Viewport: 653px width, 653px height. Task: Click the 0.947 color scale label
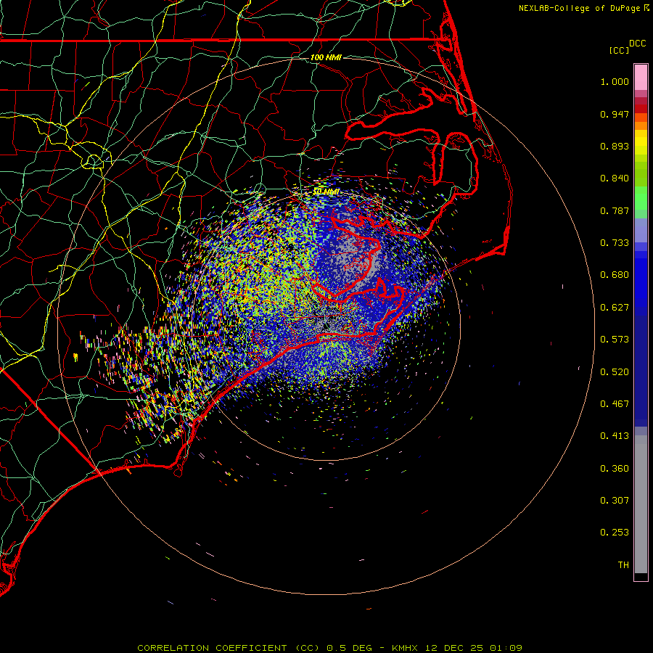click(x=615, y=114)
